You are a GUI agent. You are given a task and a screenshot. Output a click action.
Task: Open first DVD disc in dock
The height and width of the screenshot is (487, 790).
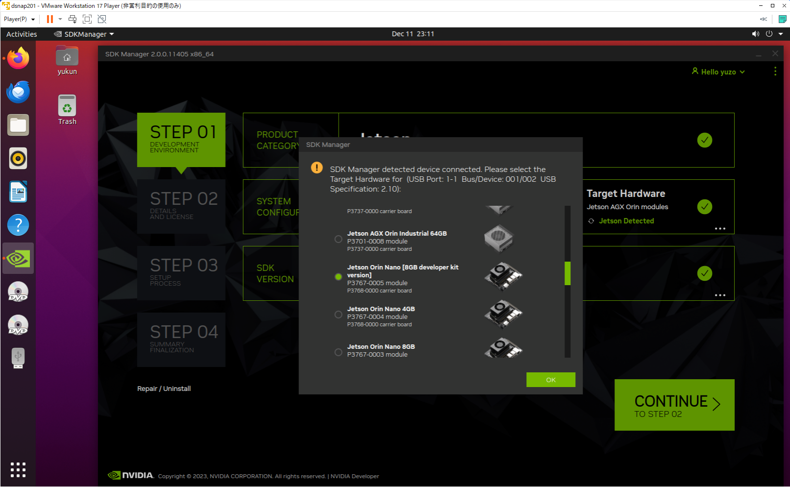(18, 292)
